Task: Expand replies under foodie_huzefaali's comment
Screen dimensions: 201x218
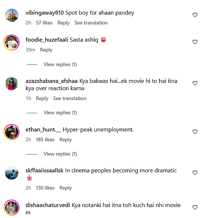Action: pos(60,64)
